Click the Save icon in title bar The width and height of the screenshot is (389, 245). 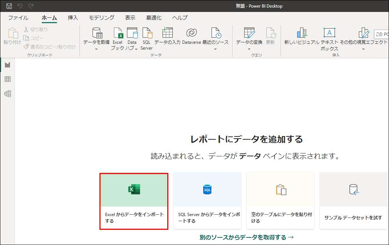tap(9, 6)
